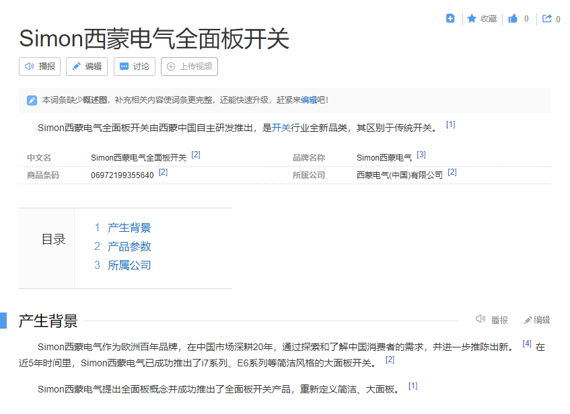Click reference [2] beside the barcode number
Image resolution: width=570 pixels, height=414 pixels.
pos(164,172)
